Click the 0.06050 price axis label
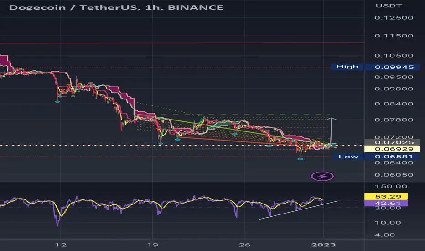 pos(394,175)
